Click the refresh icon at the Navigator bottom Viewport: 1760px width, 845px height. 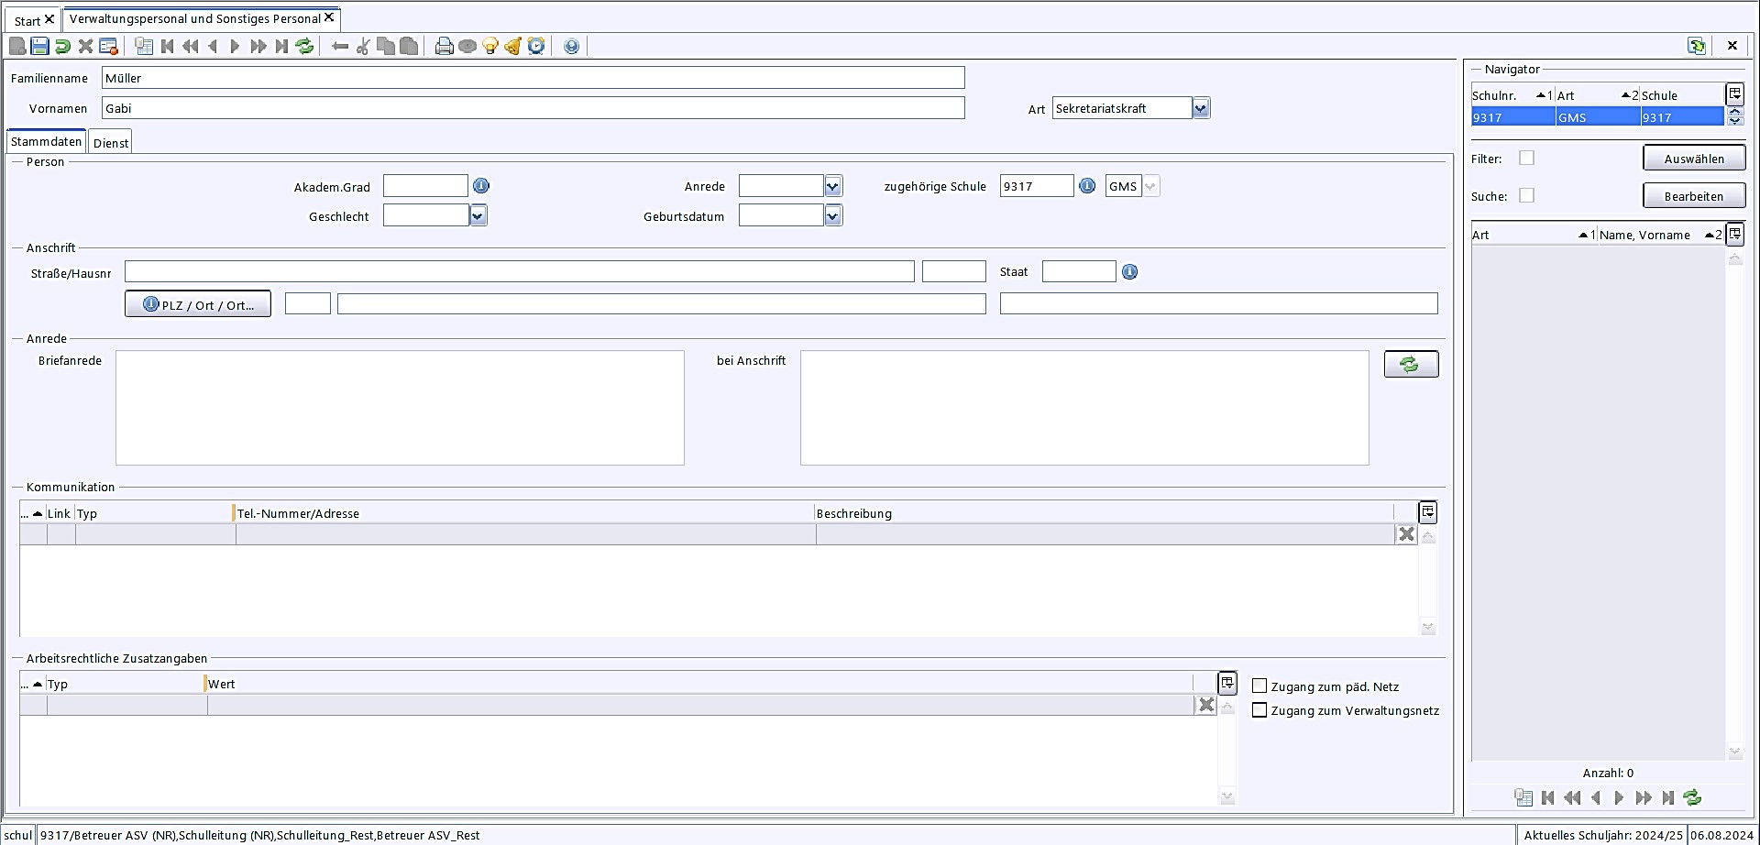[x=1692, y=797]
